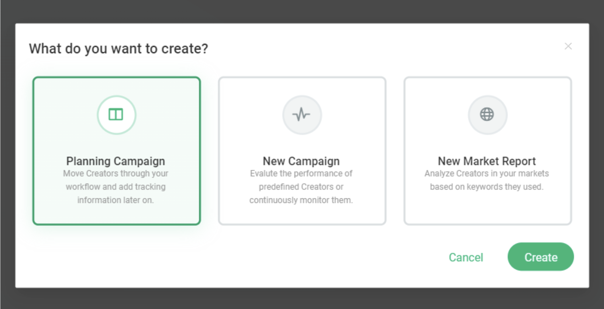This screenshot has width=604, height=309.
Task: Click the gray circle around the waveform icon
Action: point(302,115)
